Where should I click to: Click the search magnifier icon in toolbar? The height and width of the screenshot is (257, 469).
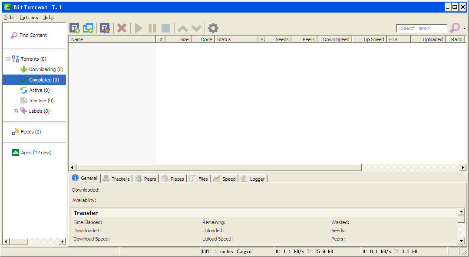(x=455, y=28)
